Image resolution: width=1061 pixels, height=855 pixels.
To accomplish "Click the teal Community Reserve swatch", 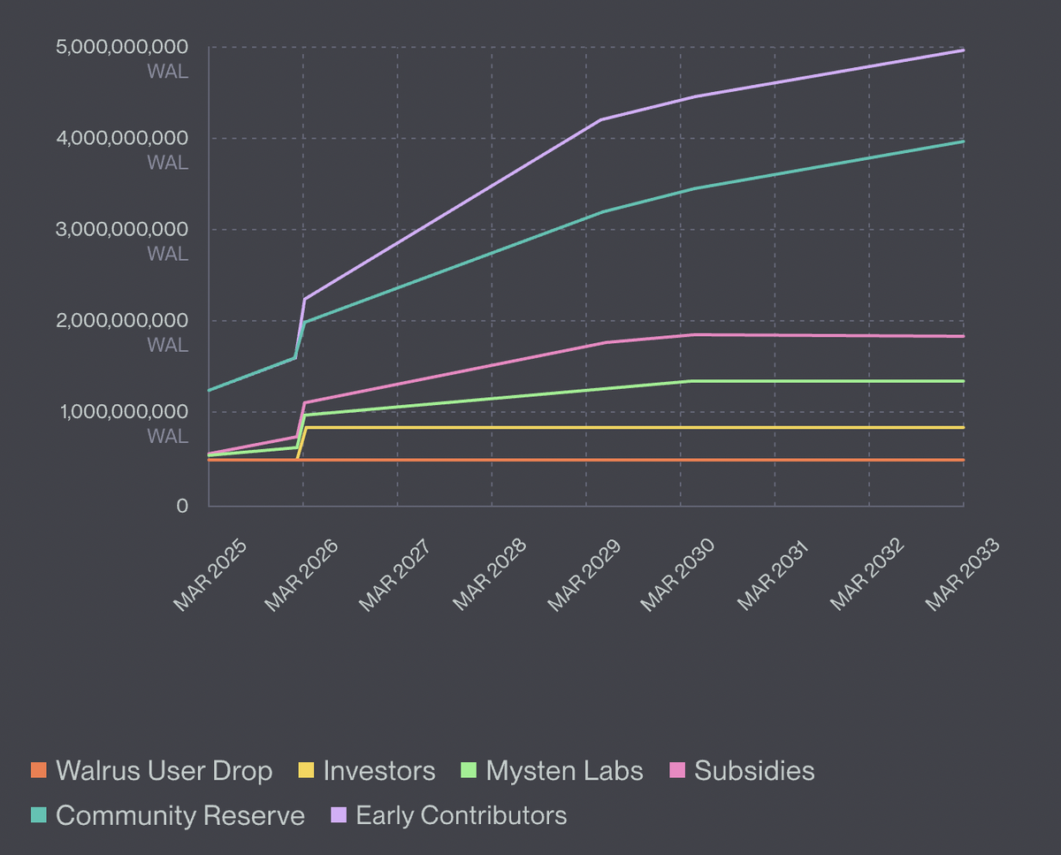I will click(x=38, y=815).
